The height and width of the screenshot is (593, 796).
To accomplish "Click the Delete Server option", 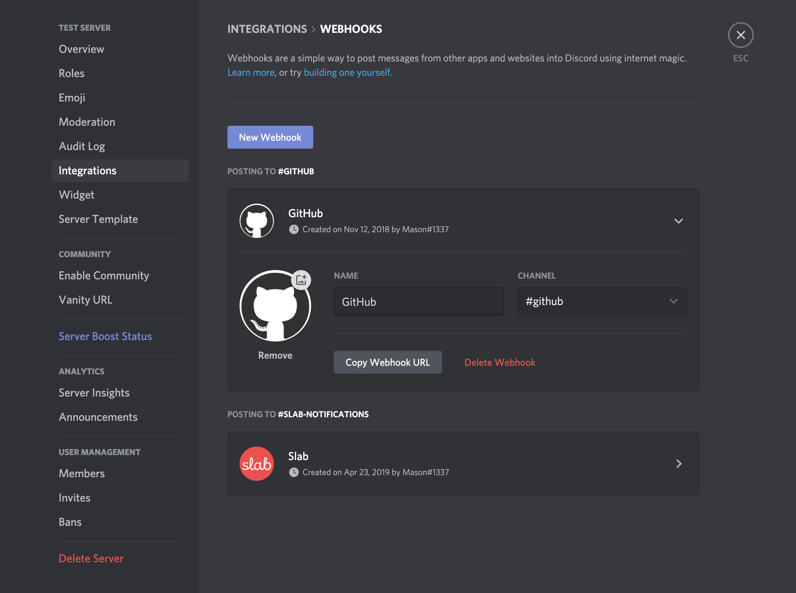I will point(90,558).
